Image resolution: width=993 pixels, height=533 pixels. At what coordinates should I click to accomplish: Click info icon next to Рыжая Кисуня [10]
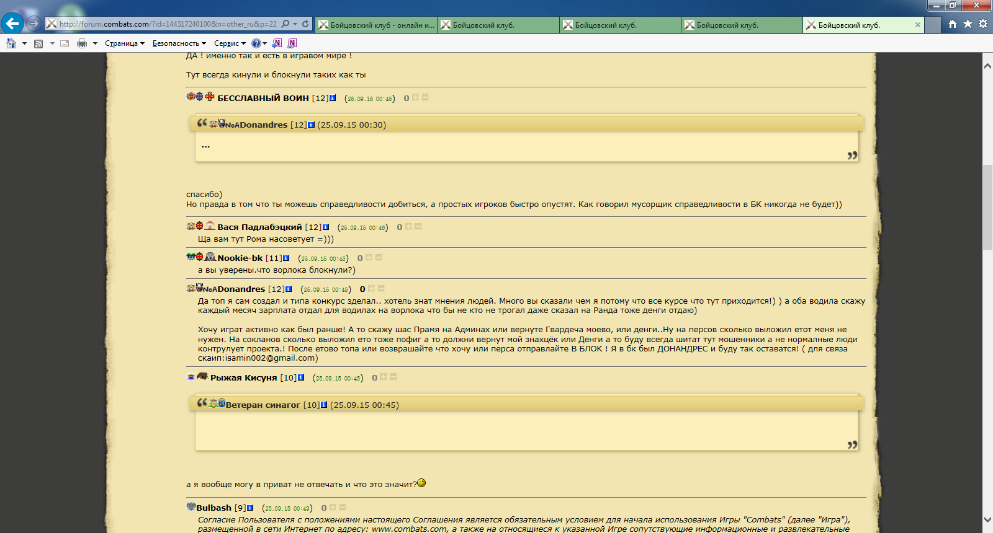(x=301, y=377)
